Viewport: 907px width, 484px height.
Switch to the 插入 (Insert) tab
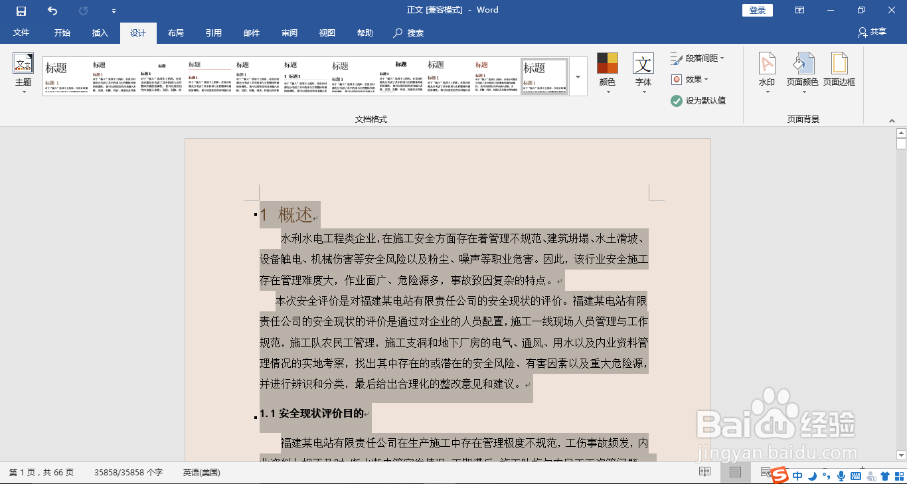[100, 33]
